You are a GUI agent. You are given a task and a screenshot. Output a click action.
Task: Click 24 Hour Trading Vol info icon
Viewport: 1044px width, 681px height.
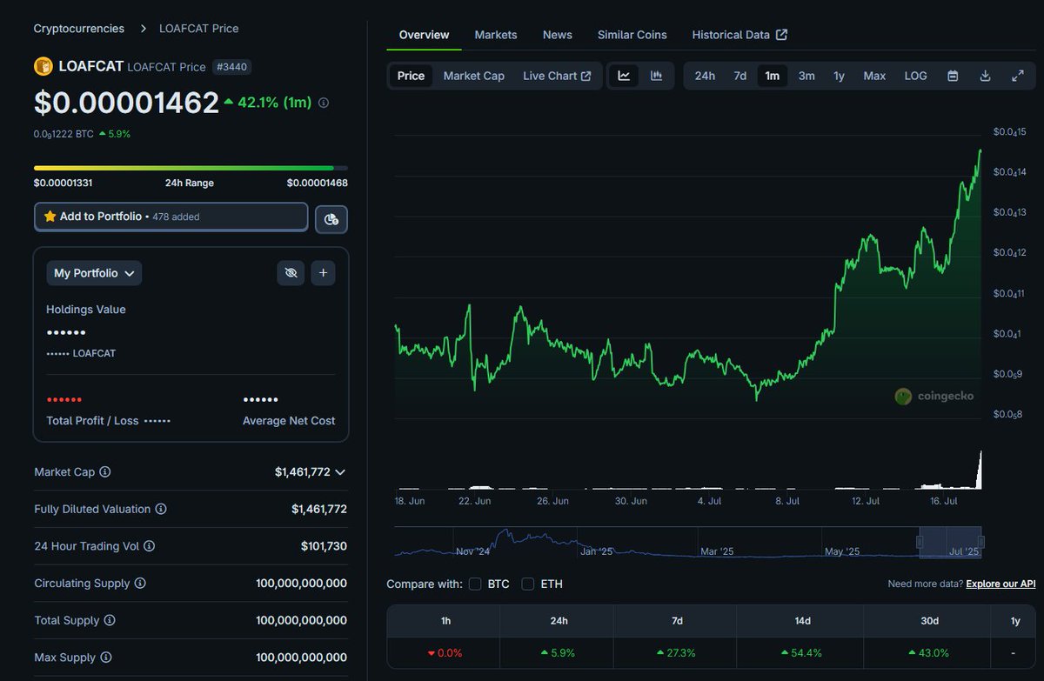[149, 546]
